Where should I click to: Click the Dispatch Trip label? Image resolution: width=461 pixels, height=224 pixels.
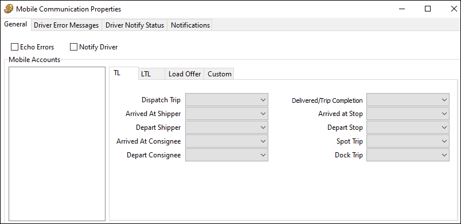pyautogui.click(x=161, y=100)
